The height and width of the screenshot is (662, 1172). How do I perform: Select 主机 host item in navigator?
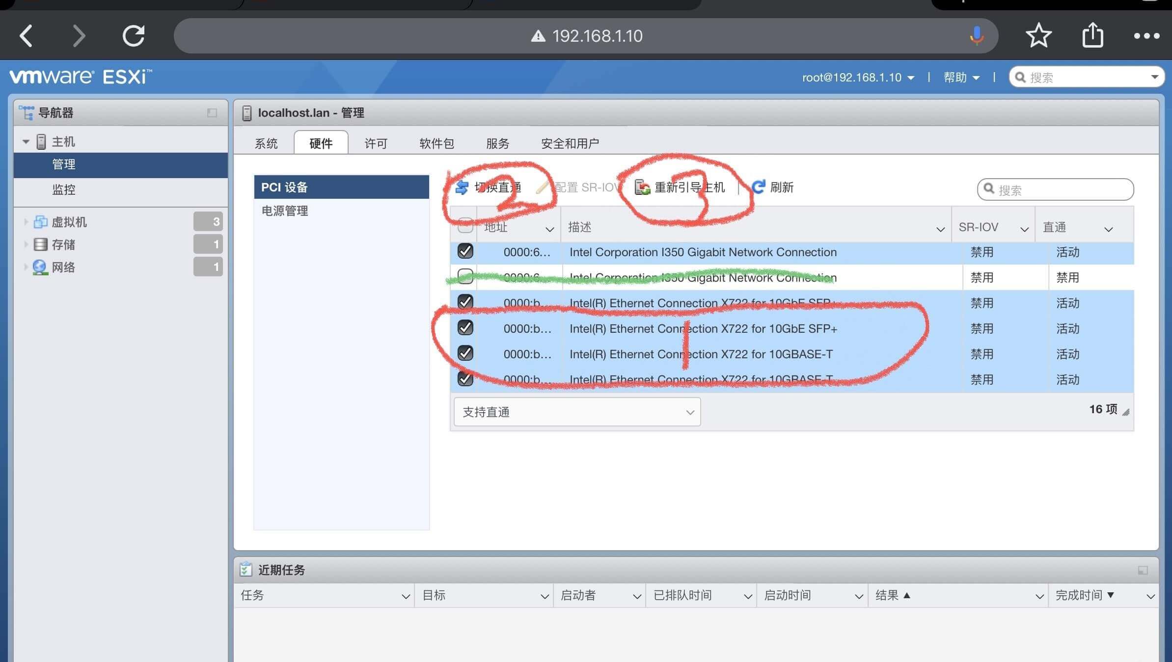coord(63,142)
